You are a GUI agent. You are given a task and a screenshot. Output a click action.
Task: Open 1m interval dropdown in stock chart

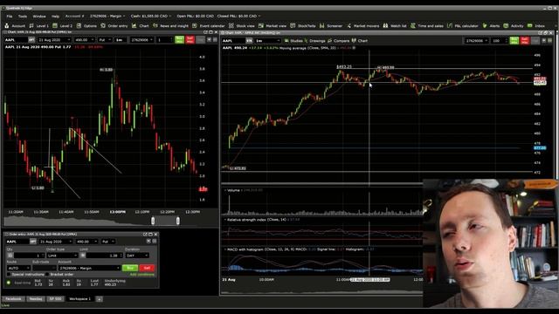click(x=267, y=41)
